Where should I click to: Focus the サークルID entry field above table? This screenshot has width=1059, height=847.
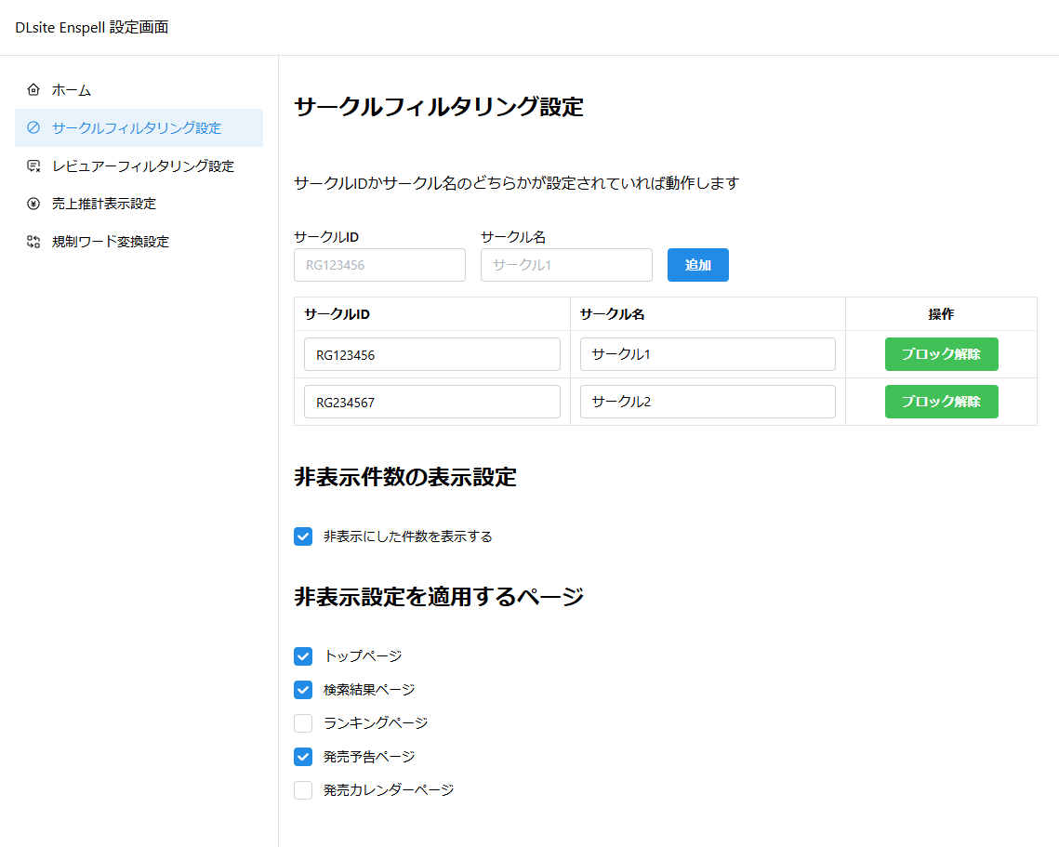coord(379,265)
